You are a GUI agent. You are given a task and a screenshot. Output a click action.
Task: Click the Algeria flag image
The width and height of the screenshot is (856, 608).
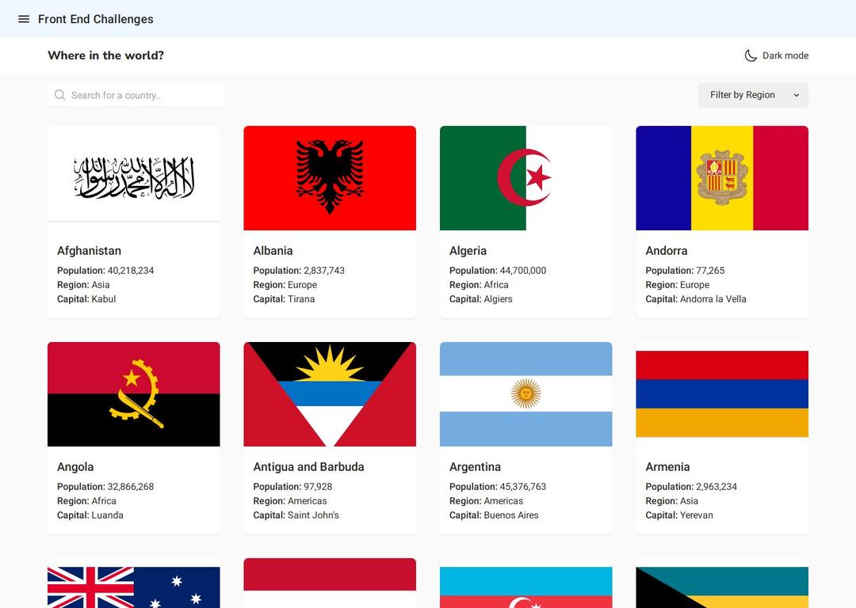(x=525, y=178)
